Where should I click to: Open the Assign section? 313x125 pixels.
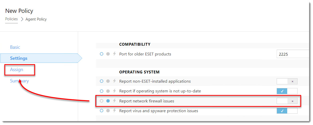[x=17, y=70]
